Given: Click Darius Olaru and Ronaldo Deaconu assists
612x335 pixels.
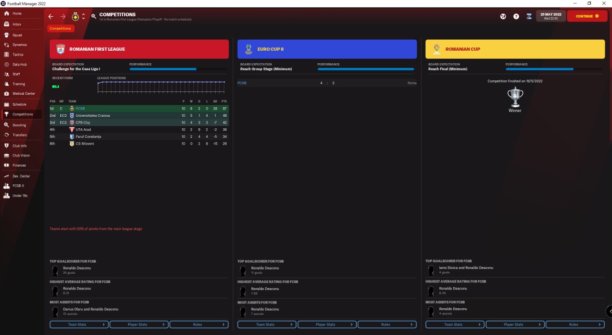Looking at the screenshot, I should [90, 309].
